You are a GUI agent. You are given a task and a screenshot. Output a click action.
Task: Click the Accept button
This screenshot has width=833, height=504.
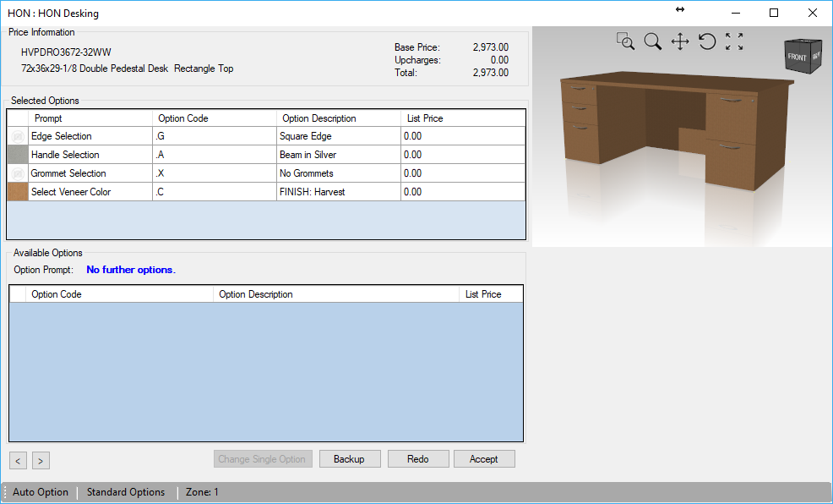pyautogui.click(x=484, y=459)
